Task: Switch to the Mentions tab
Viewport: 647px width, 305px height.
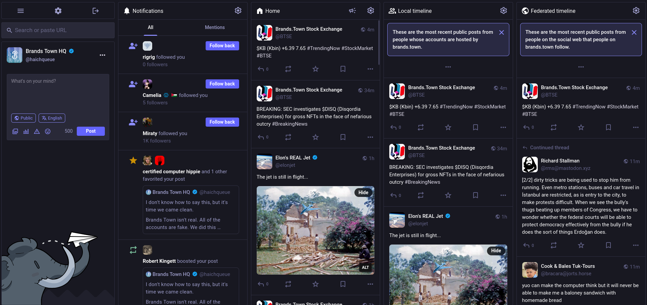Action: 215,27
